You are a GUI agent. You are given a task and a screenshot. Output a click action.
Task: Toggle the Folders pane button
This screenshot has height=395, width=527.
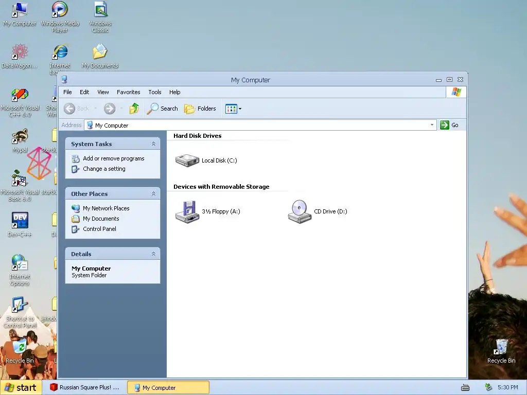pos(200,109)
